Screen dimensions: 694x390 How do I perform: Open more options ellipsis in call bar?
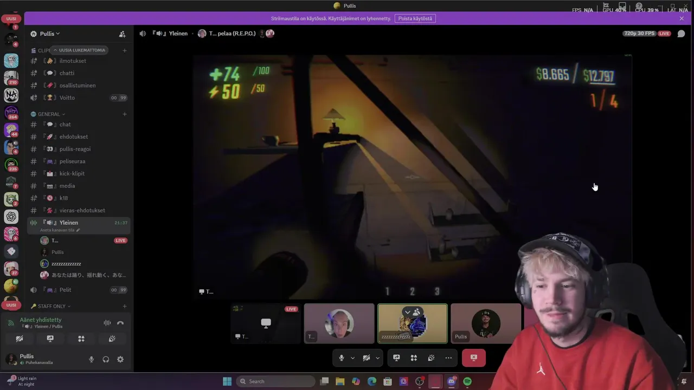click(x=448, y=358)
